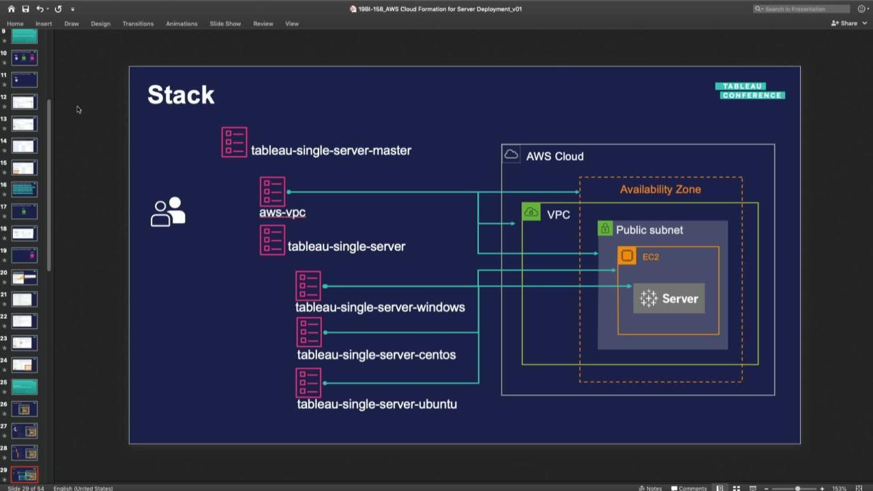Click the green VPC icon
Image resolution: width=873 pixels, height=491 pixels.
(531, 212)
